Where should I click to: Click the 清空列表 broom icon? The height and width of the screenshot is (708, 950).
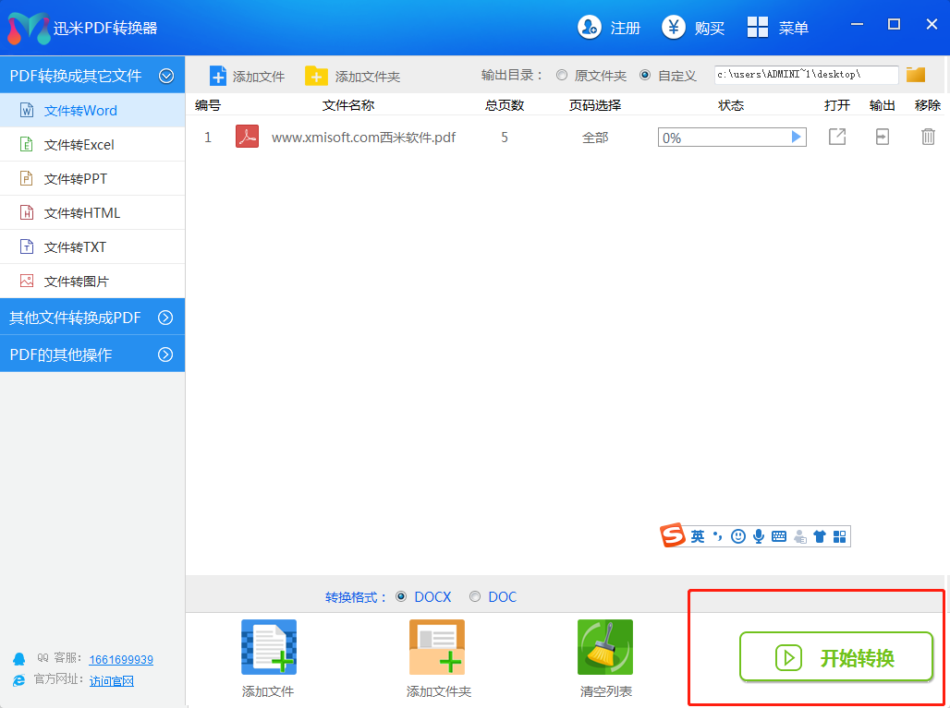click(x=605, y=648)
